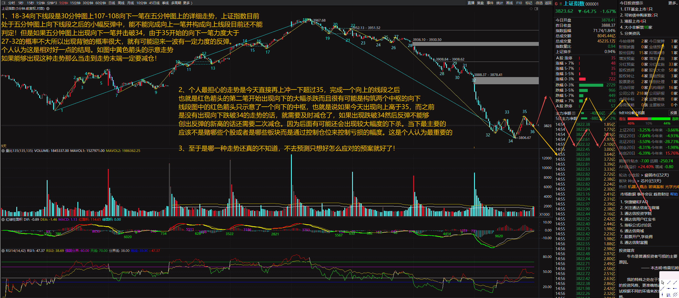
Task: Click the 直播 toolbar button
Action: [471, 3]
